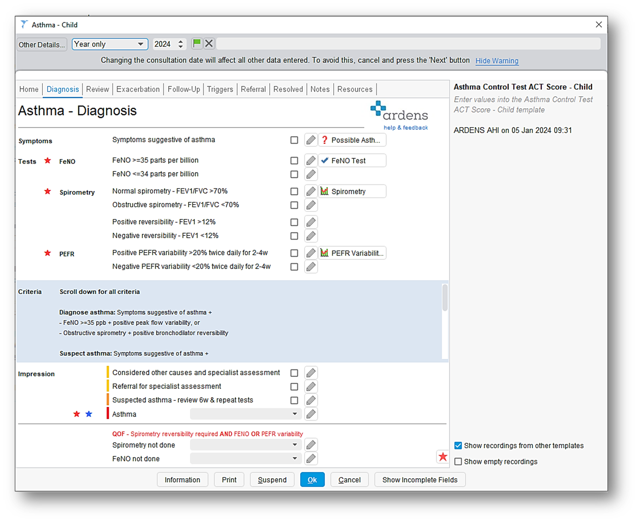The height and width of the screenshot is (522, 638).
Task: Expand the Asthma impression dropdown
Action: coord(246,414)
